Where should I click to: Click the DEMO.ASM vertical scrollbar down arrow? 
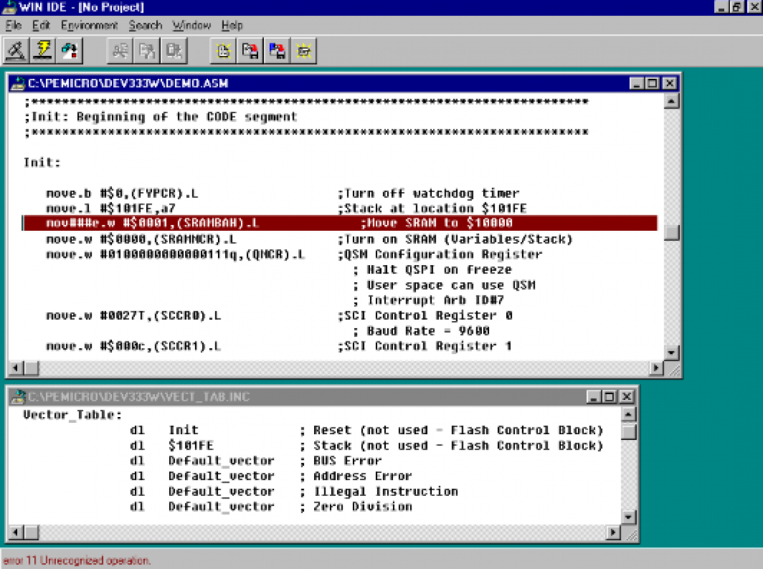point(671,353)
